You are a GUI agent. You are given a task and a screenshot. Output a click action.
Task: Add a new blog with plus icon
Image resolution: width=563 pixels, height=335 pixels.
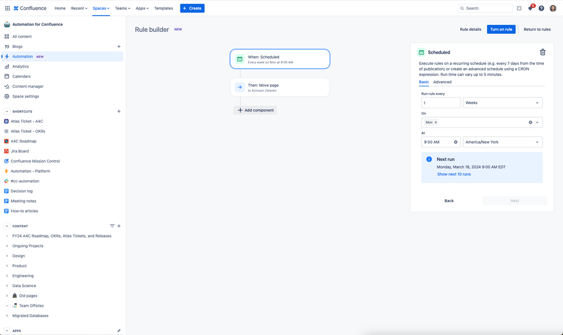(x=119, y=46)
